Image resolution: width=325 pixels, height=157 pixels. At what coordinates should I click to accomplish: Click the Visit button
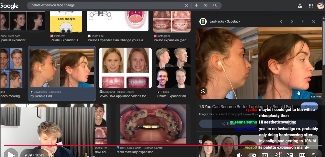click(309, 106)
